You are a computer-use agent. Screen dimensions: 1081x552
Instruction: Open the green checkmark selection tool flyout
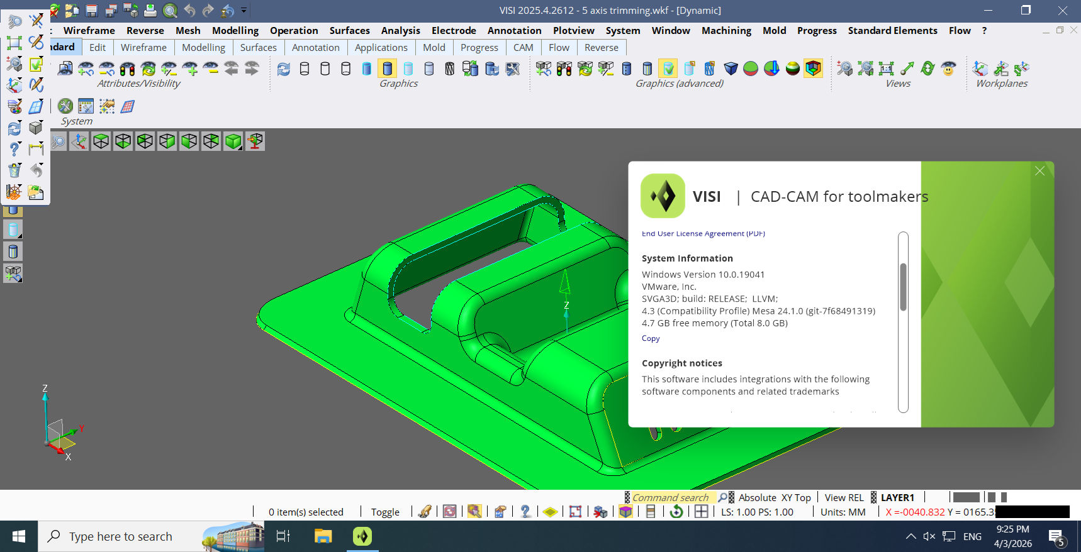click(x=36, y=63)
